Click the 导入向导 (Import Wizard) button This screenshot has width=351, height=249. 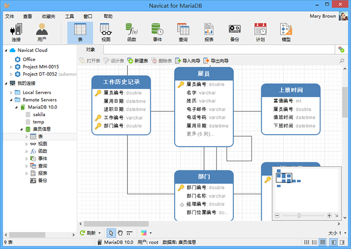tap(188, 61)
